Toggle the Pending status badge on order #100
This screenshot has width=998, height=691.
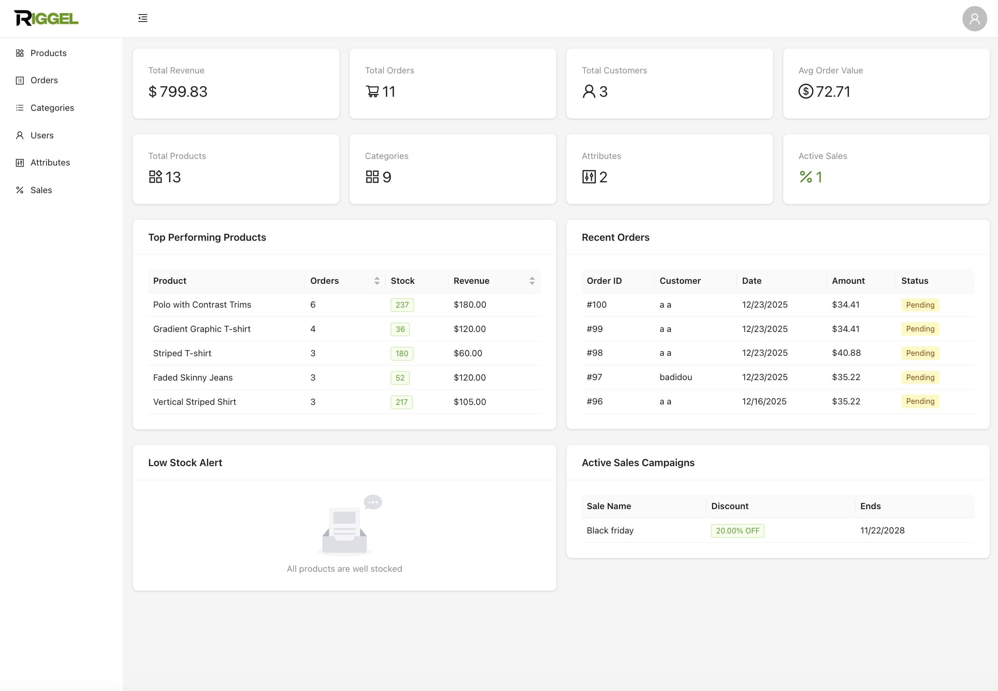point(920,304)
